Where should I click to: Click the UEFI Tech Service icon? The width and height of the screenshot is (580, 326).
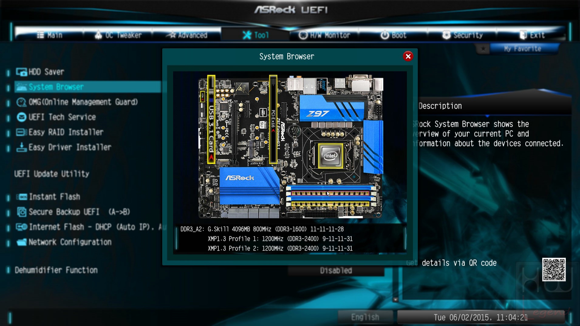point(21,117)
